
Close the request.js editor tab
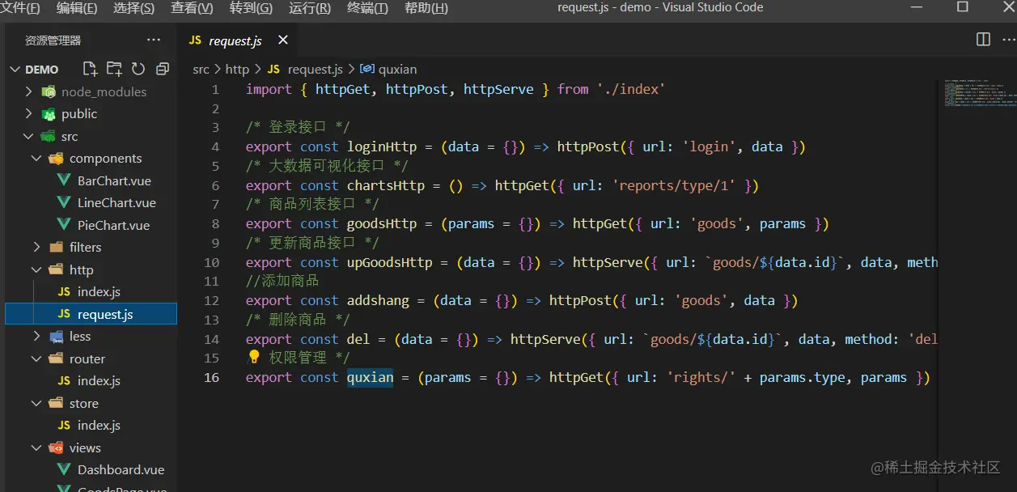[x=283, y=40]
